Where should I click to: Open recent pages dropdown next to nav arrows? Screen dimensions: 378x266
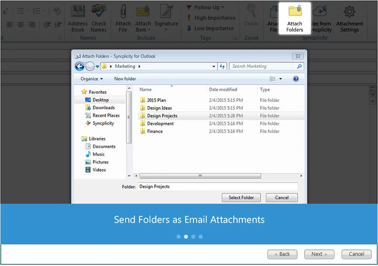tap(98, 66)
